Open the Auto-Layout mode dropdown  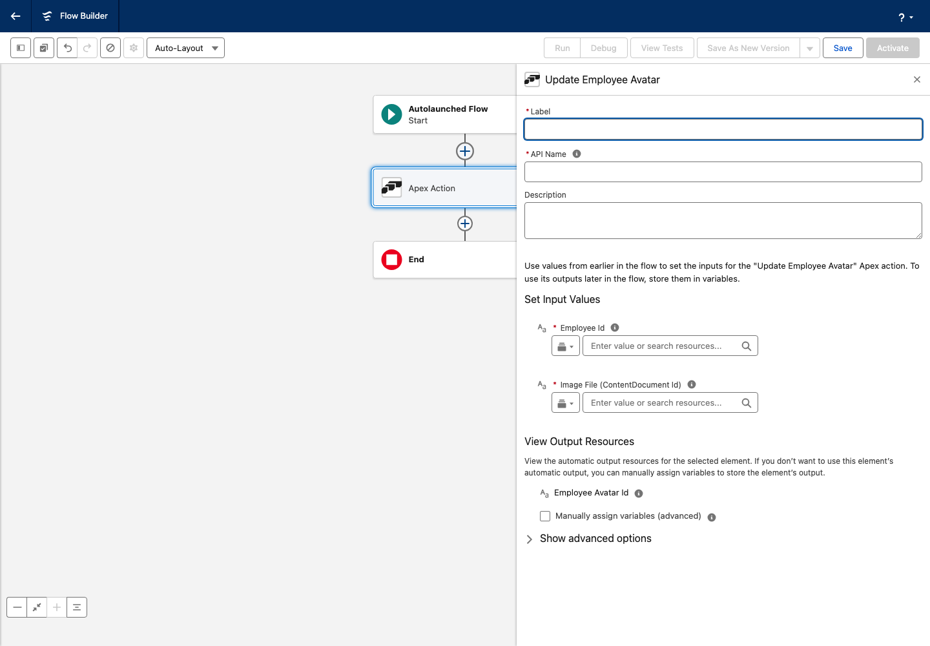tap(185, 48)
